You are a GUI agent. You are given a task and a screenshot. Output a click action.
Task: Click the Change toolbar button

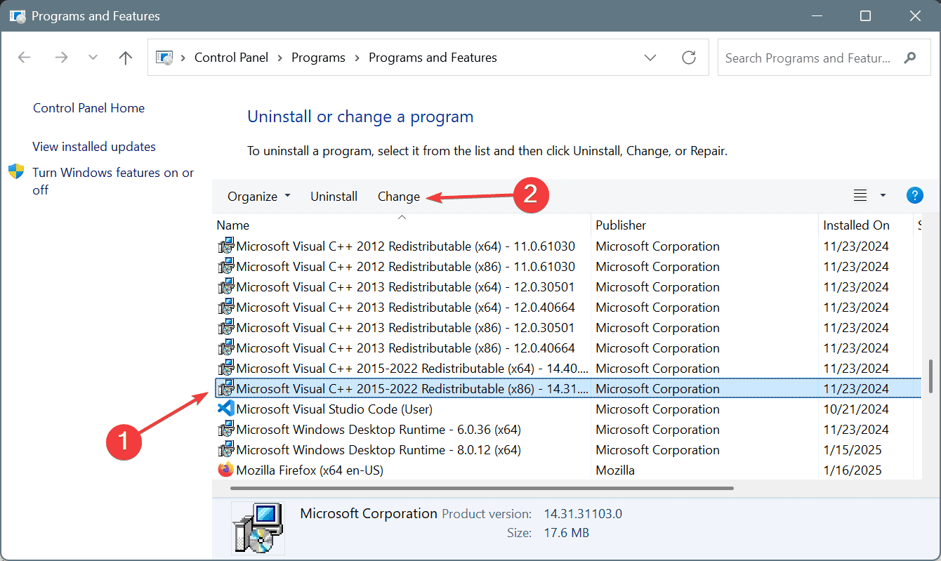[x=399, y=197]
